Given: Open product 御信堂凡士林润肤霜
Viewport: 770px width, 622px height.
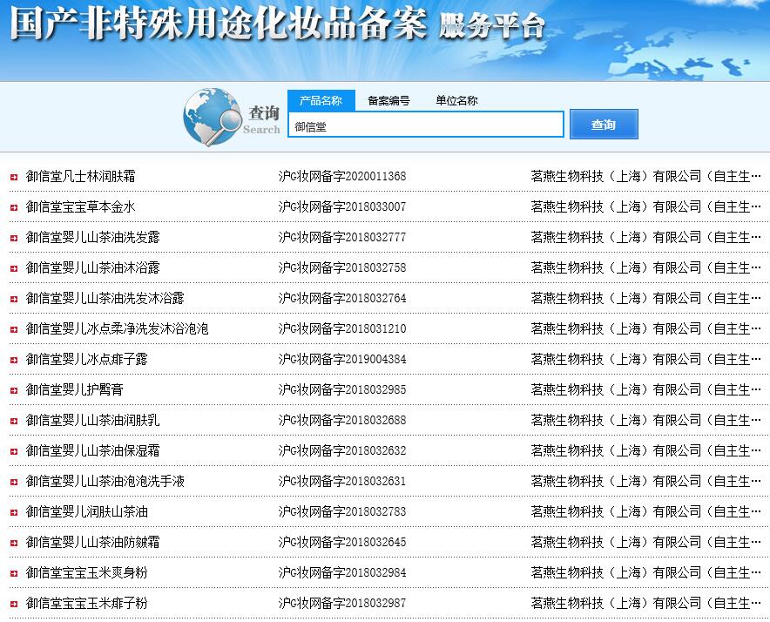Looking at the screenshot, I should point(80,176).
